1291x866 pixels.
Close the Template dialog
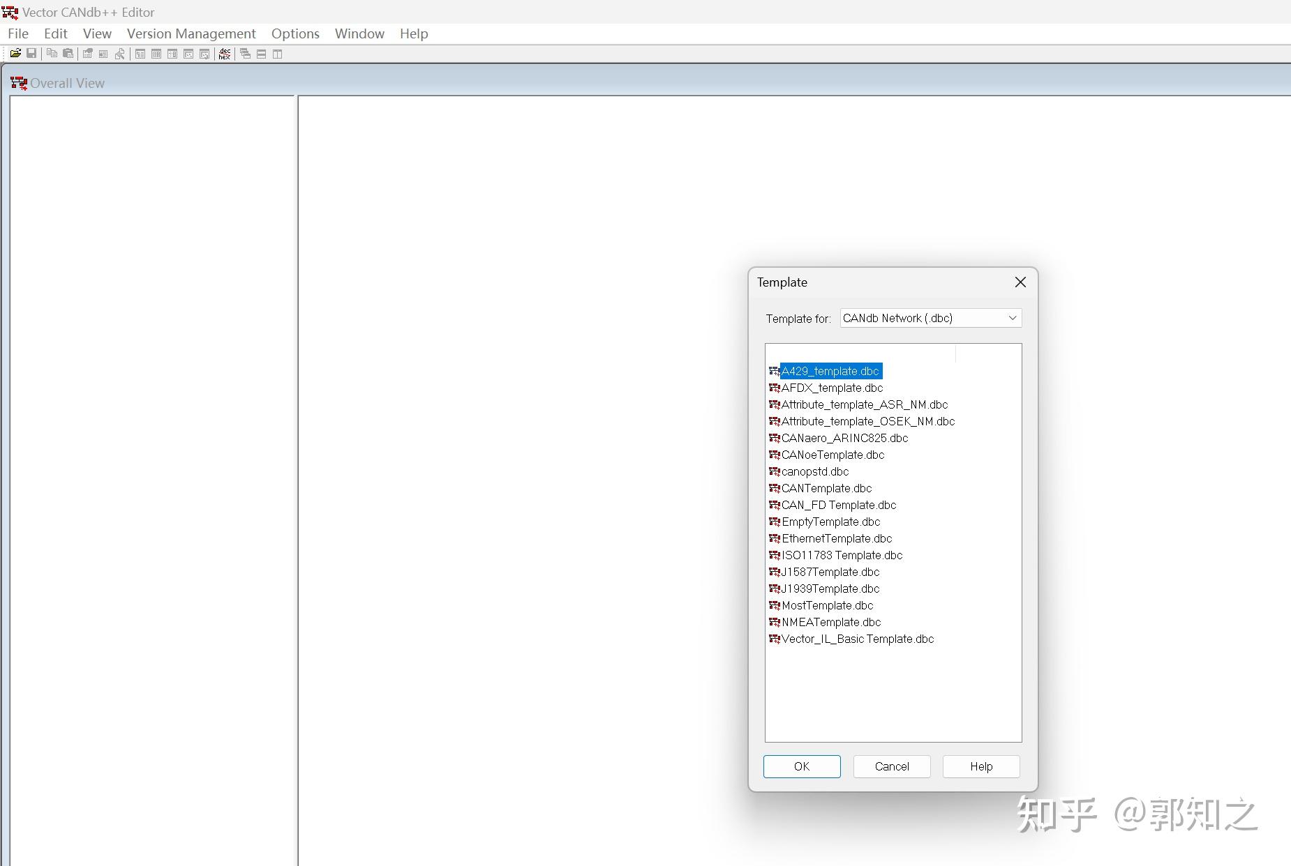[x=1020, y=282]
